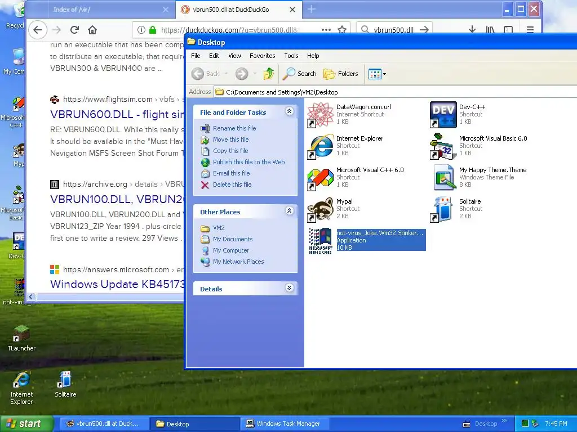Open the Back history dropdown arrow
577x432 pixels.
click(x=226, y=74)
